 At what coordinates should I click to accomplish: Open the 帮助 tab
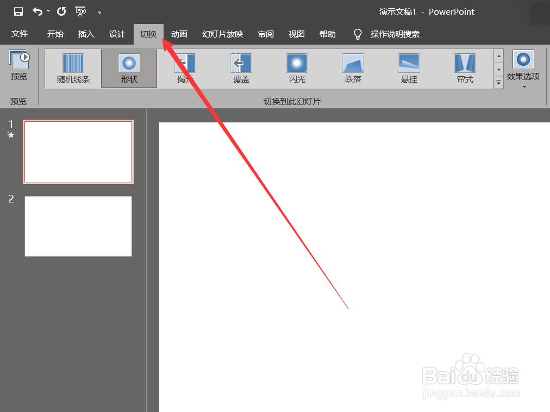[x=328, y=34]
